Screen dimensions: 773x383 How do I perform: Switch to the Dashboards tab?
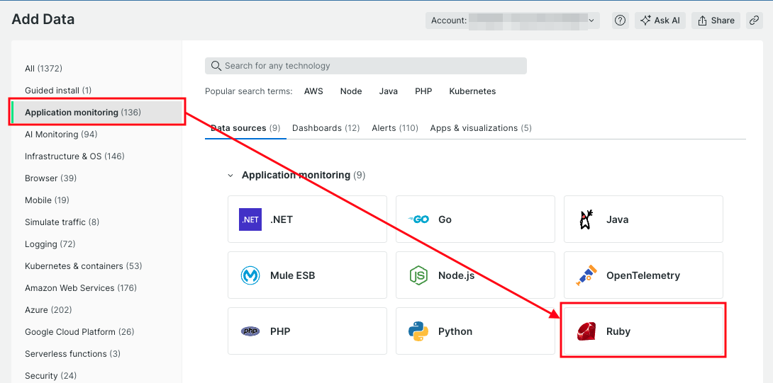(326, 128)
